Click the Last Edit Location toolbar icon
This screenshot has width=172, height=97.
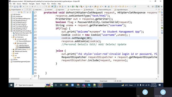coord(120,6)
